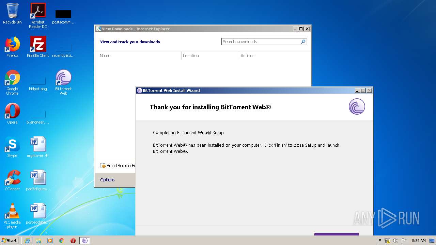Select the Opera desktop shortcut
436x245 pixels.
tap(12, 114)
